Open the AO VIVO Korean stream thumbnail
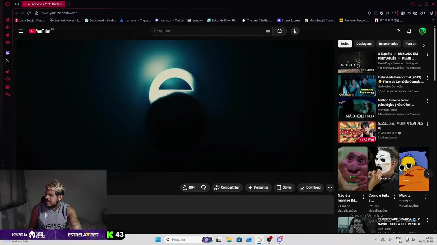The image size is (437, 245). 356,132
